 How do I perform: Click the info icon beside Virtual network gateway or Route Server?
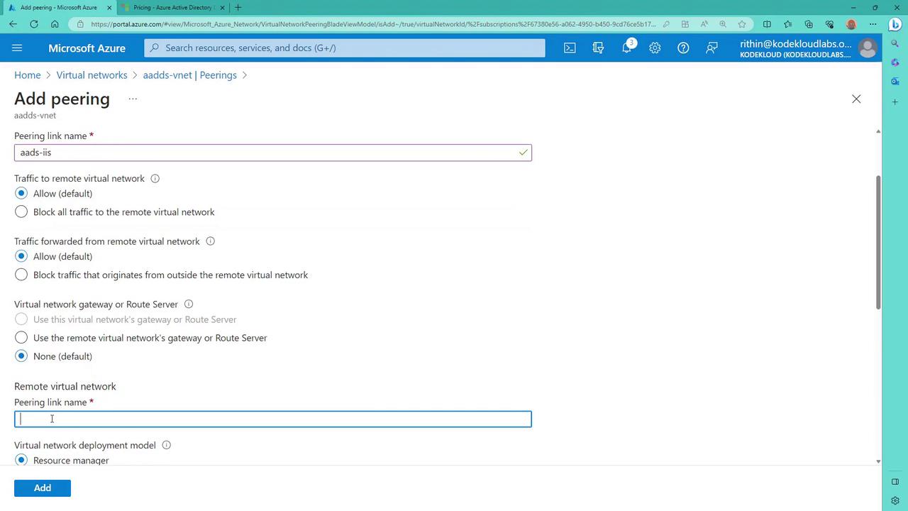click(188, 304)
